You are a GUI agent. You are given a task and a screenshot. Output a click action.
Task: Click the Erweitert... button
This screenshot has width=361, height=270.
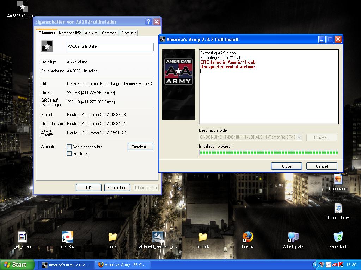point(140,147)
